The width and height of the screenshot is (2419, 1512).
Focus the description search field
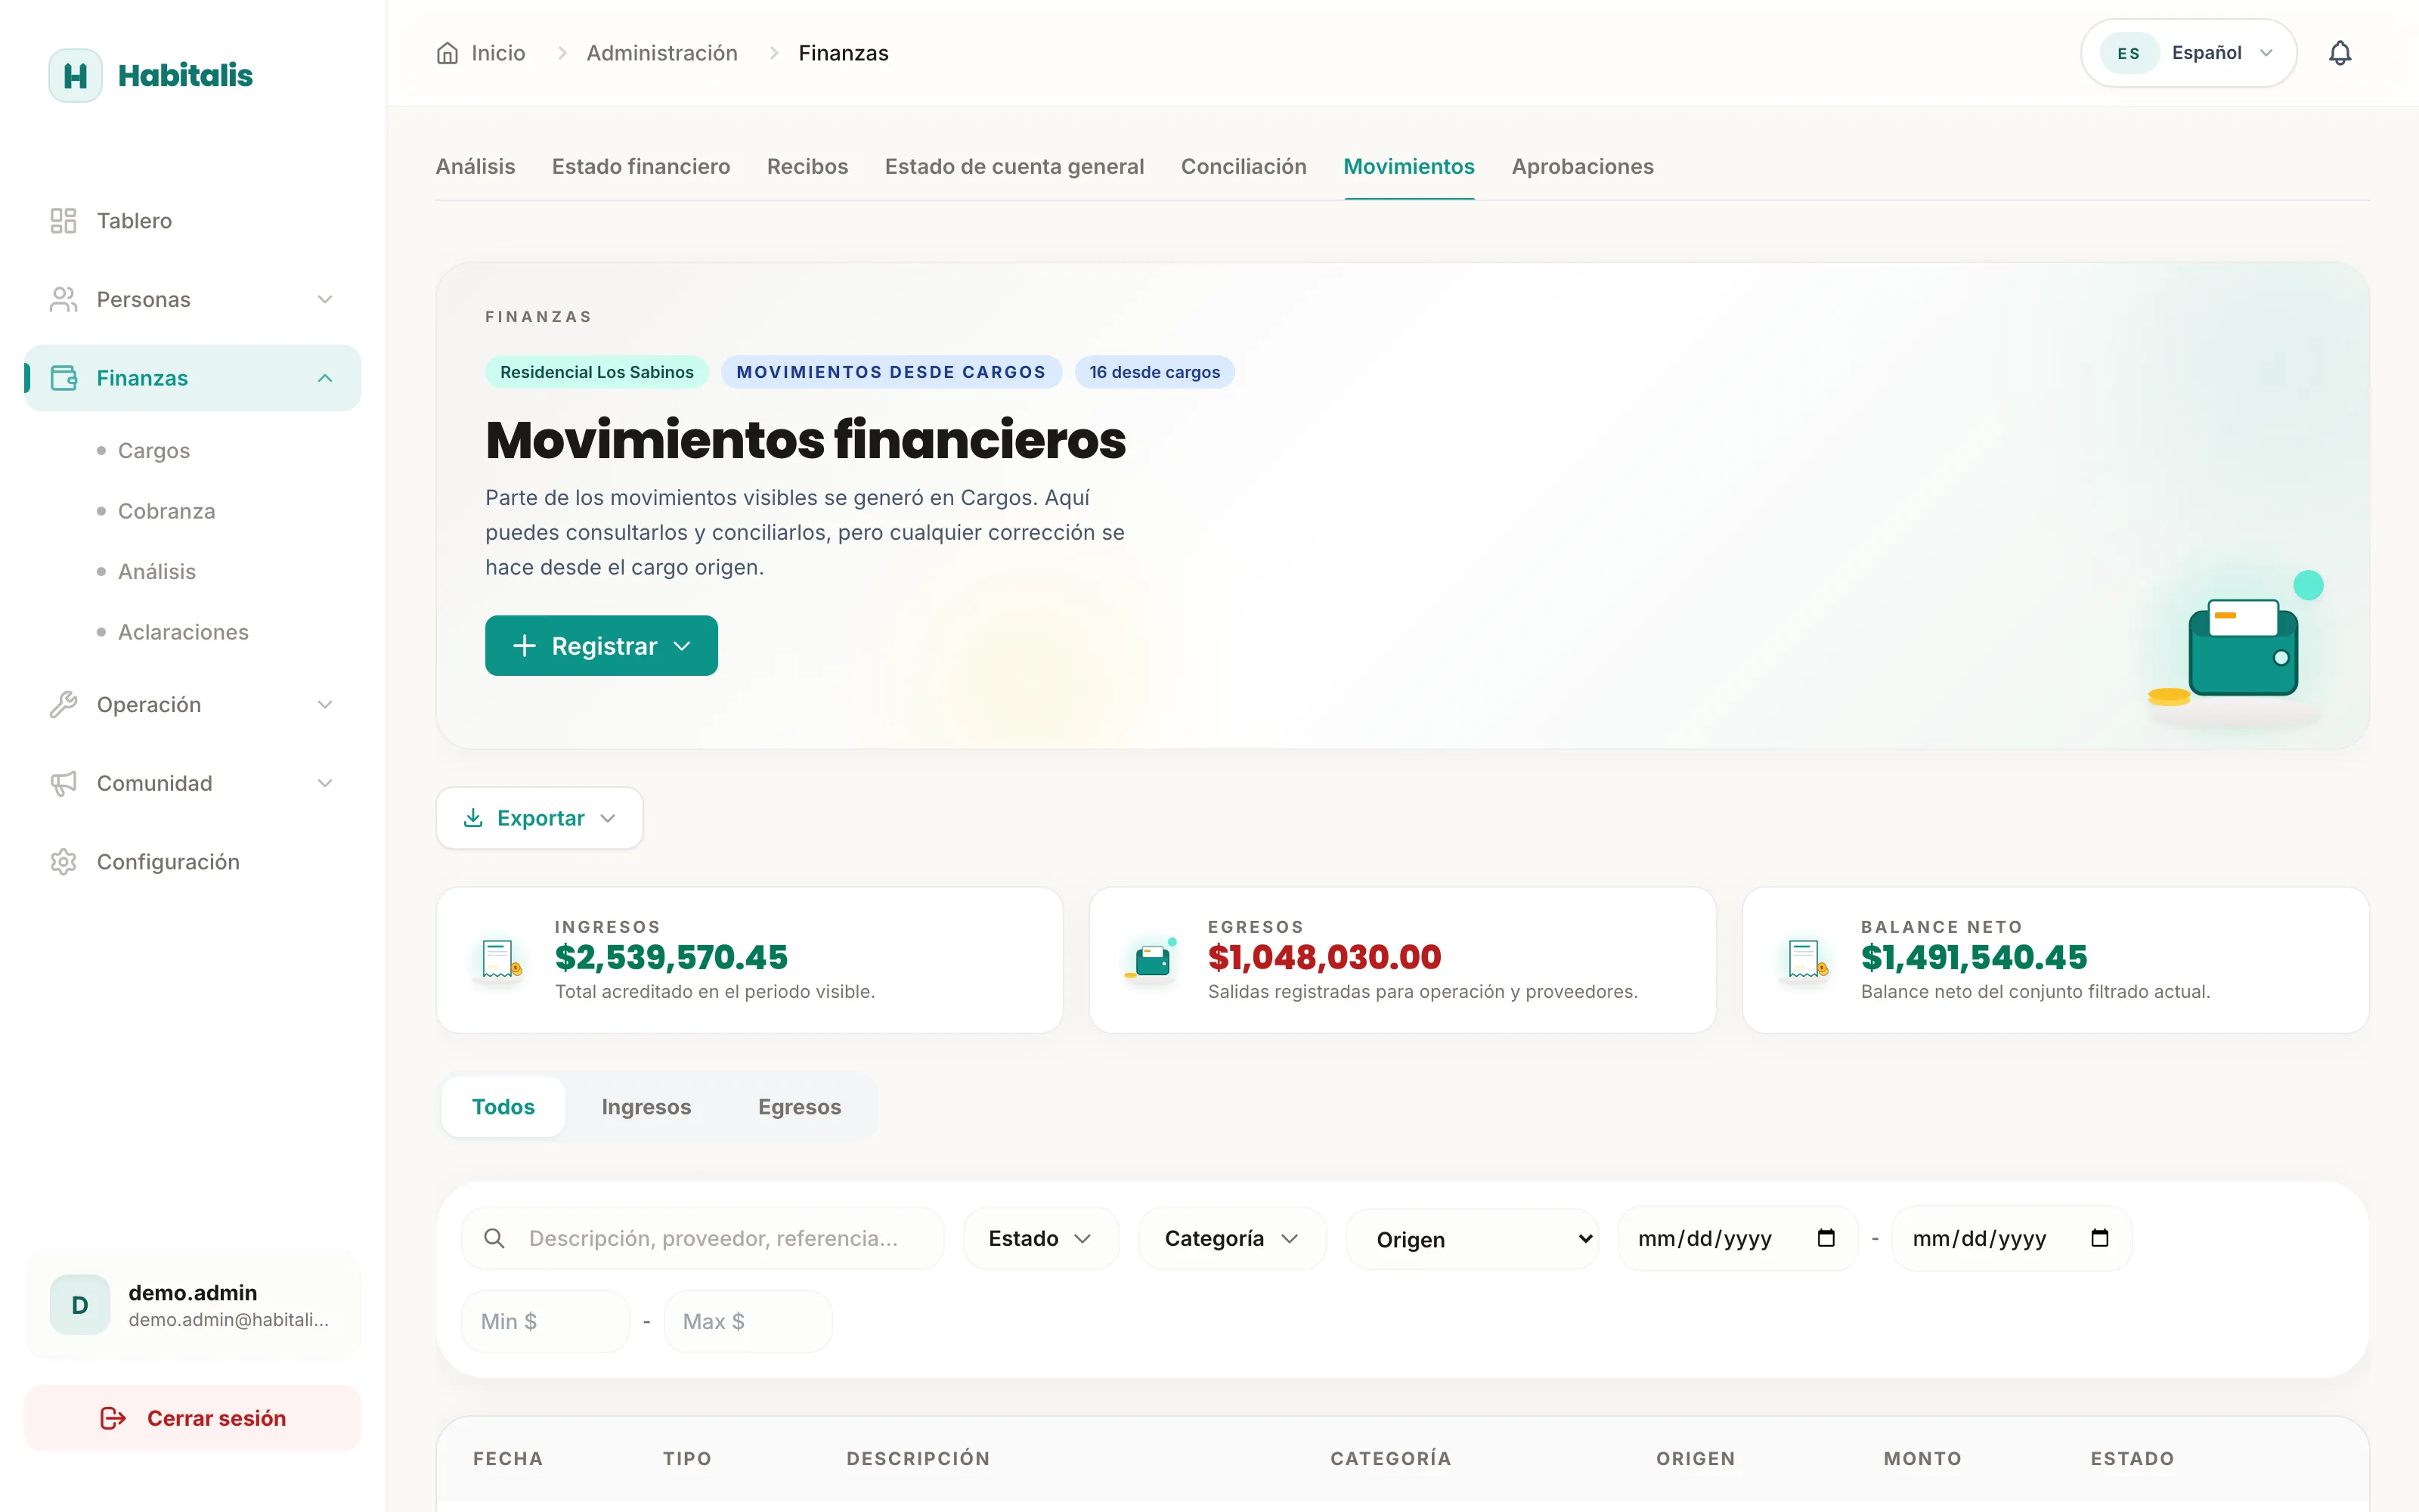point(703,1238)
